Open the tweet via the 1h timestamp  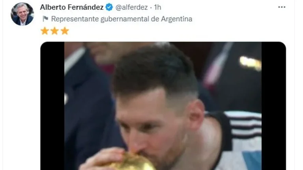pyautogui.click(x=157, y=7)
